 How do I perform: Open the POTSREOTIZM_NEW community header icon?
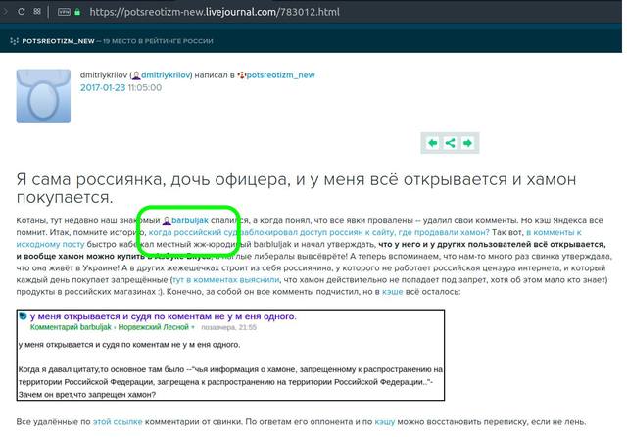(14, 41)
